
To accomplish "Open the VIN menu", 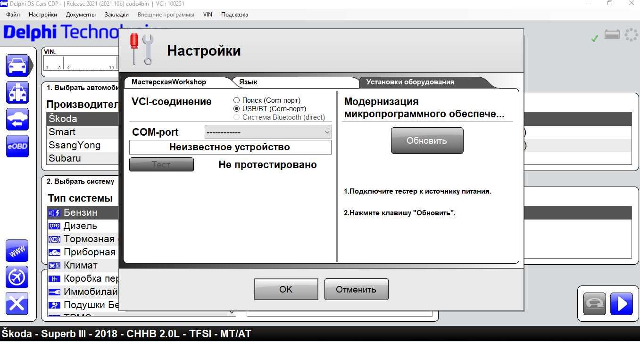I will pyautogui.click(x=208, y=15).
